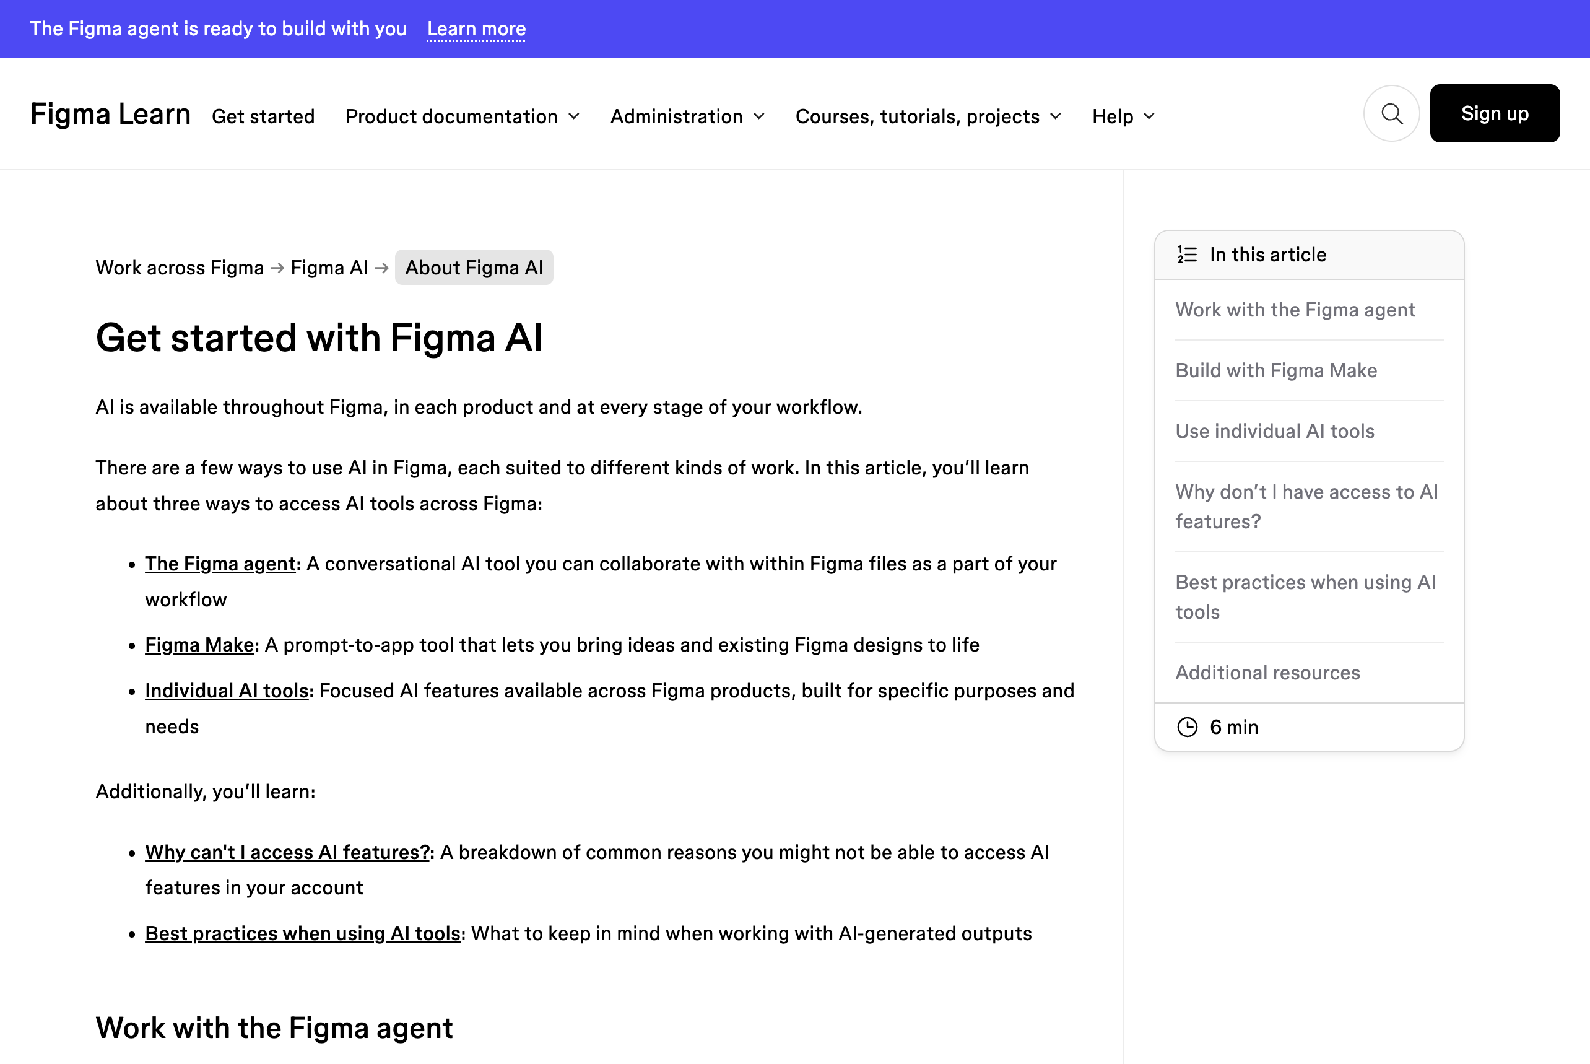Jump to Build with Figma Make section
Screen dimensions: 1590x1064
1276,370
